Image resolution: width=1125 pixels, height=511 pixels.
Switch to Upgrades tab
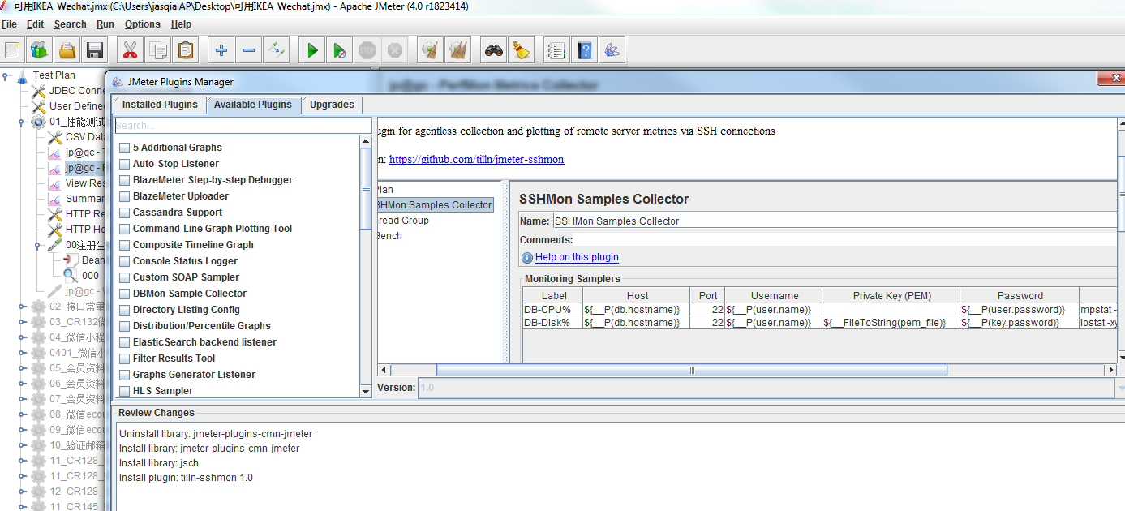coord(332,105)
